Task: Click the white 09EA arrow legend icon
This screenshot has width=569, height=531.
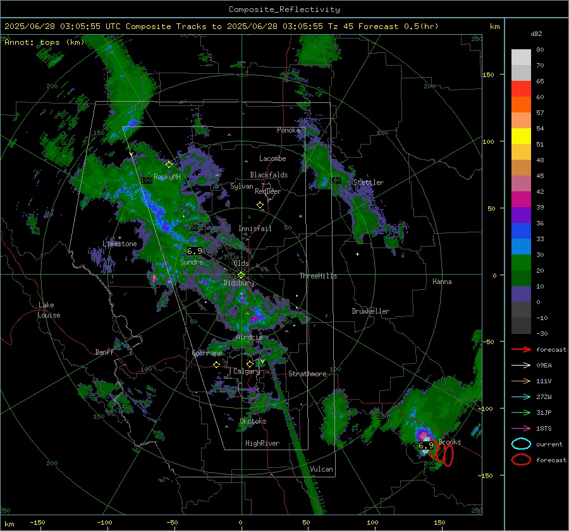Action: click(521, 366)
